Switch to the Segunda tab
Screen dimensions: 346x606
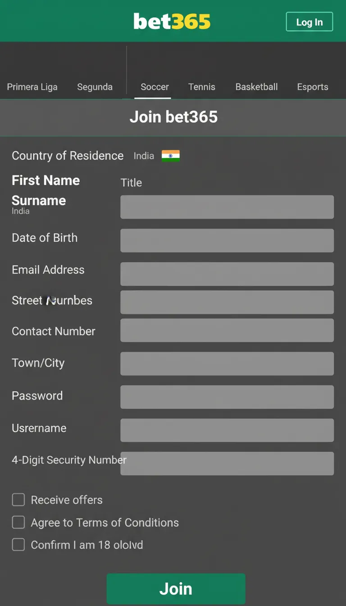point(95,87)
